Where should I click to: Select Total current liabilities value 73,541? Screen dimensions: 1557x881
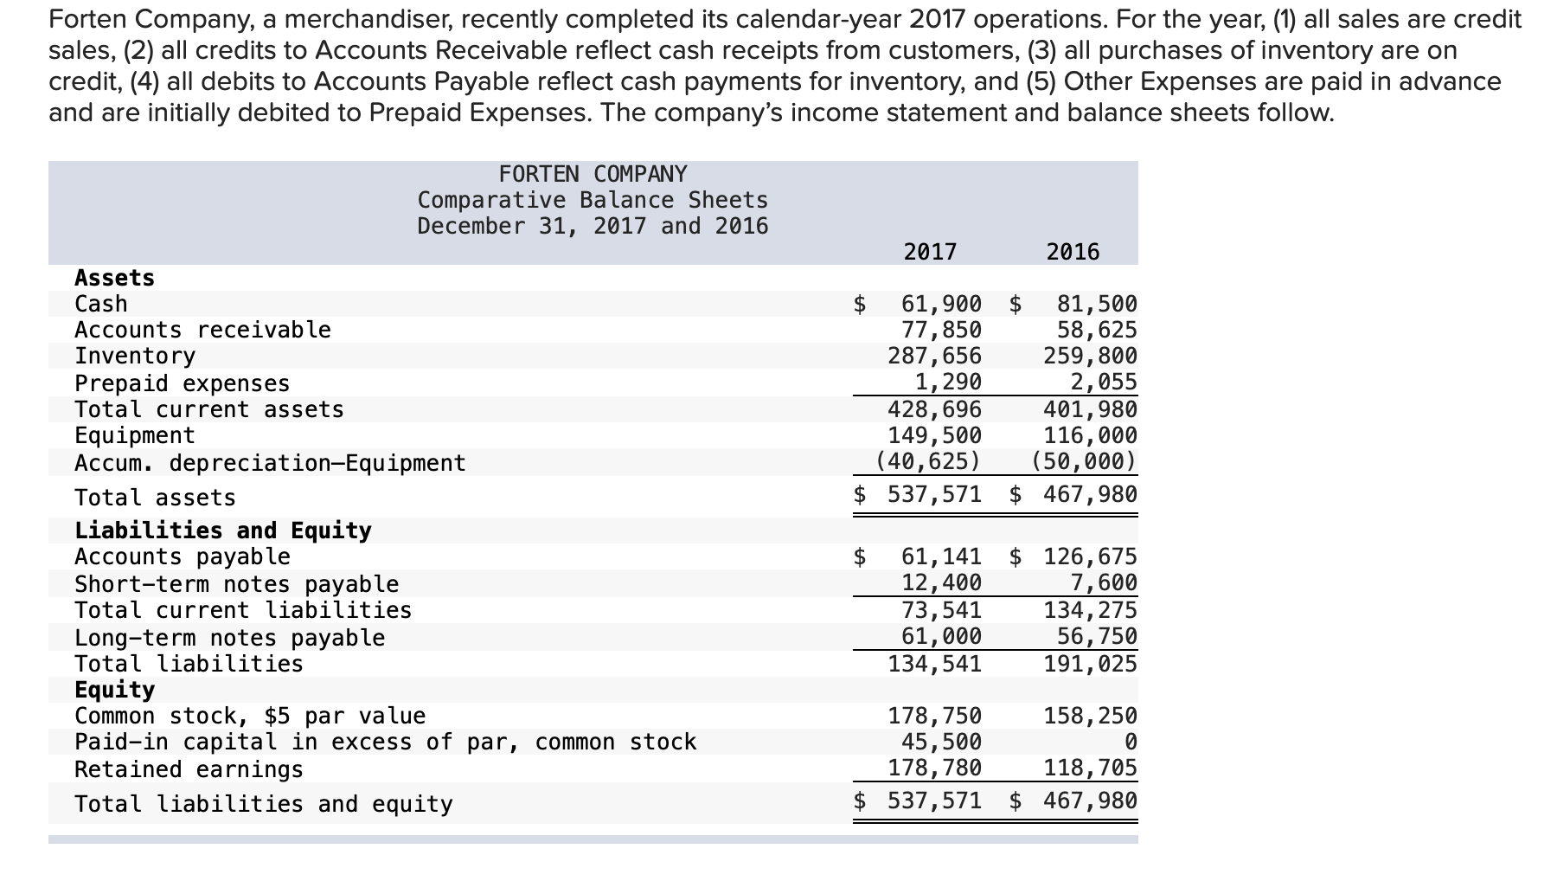[941, 610]
